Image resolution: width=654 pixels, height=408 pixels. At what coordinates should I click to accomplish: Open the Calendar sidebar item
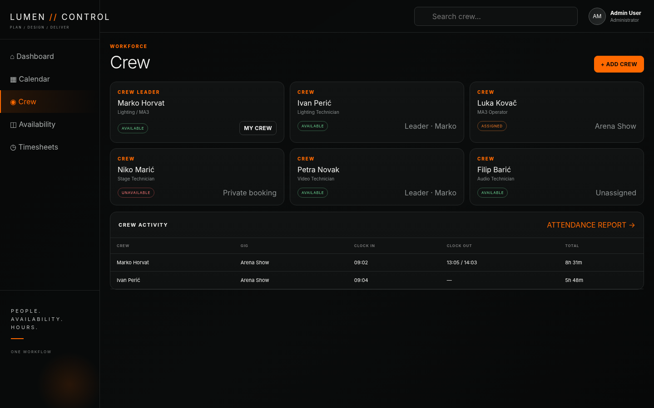(50, 79)
